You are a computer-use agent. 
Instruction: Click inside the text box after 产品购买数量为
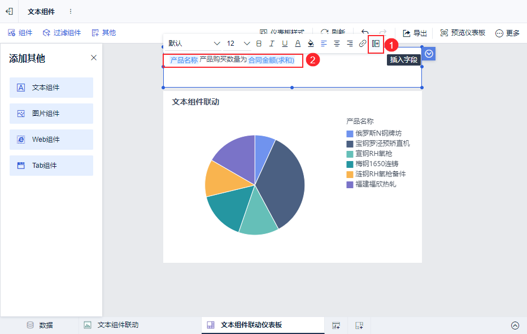223,60
